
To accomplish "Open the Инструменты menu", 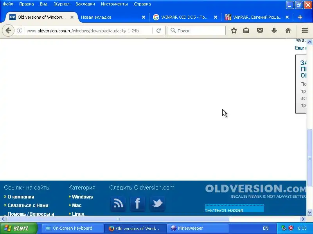I will [114, 4].
